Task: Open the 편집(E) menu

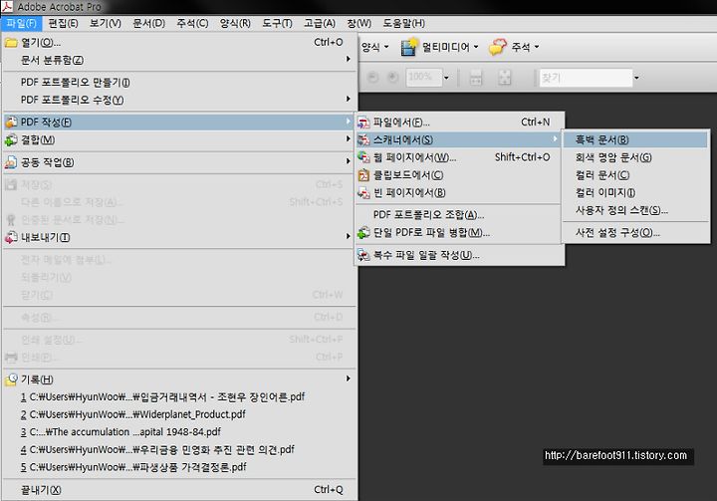Action: click(x=63, y=23)
